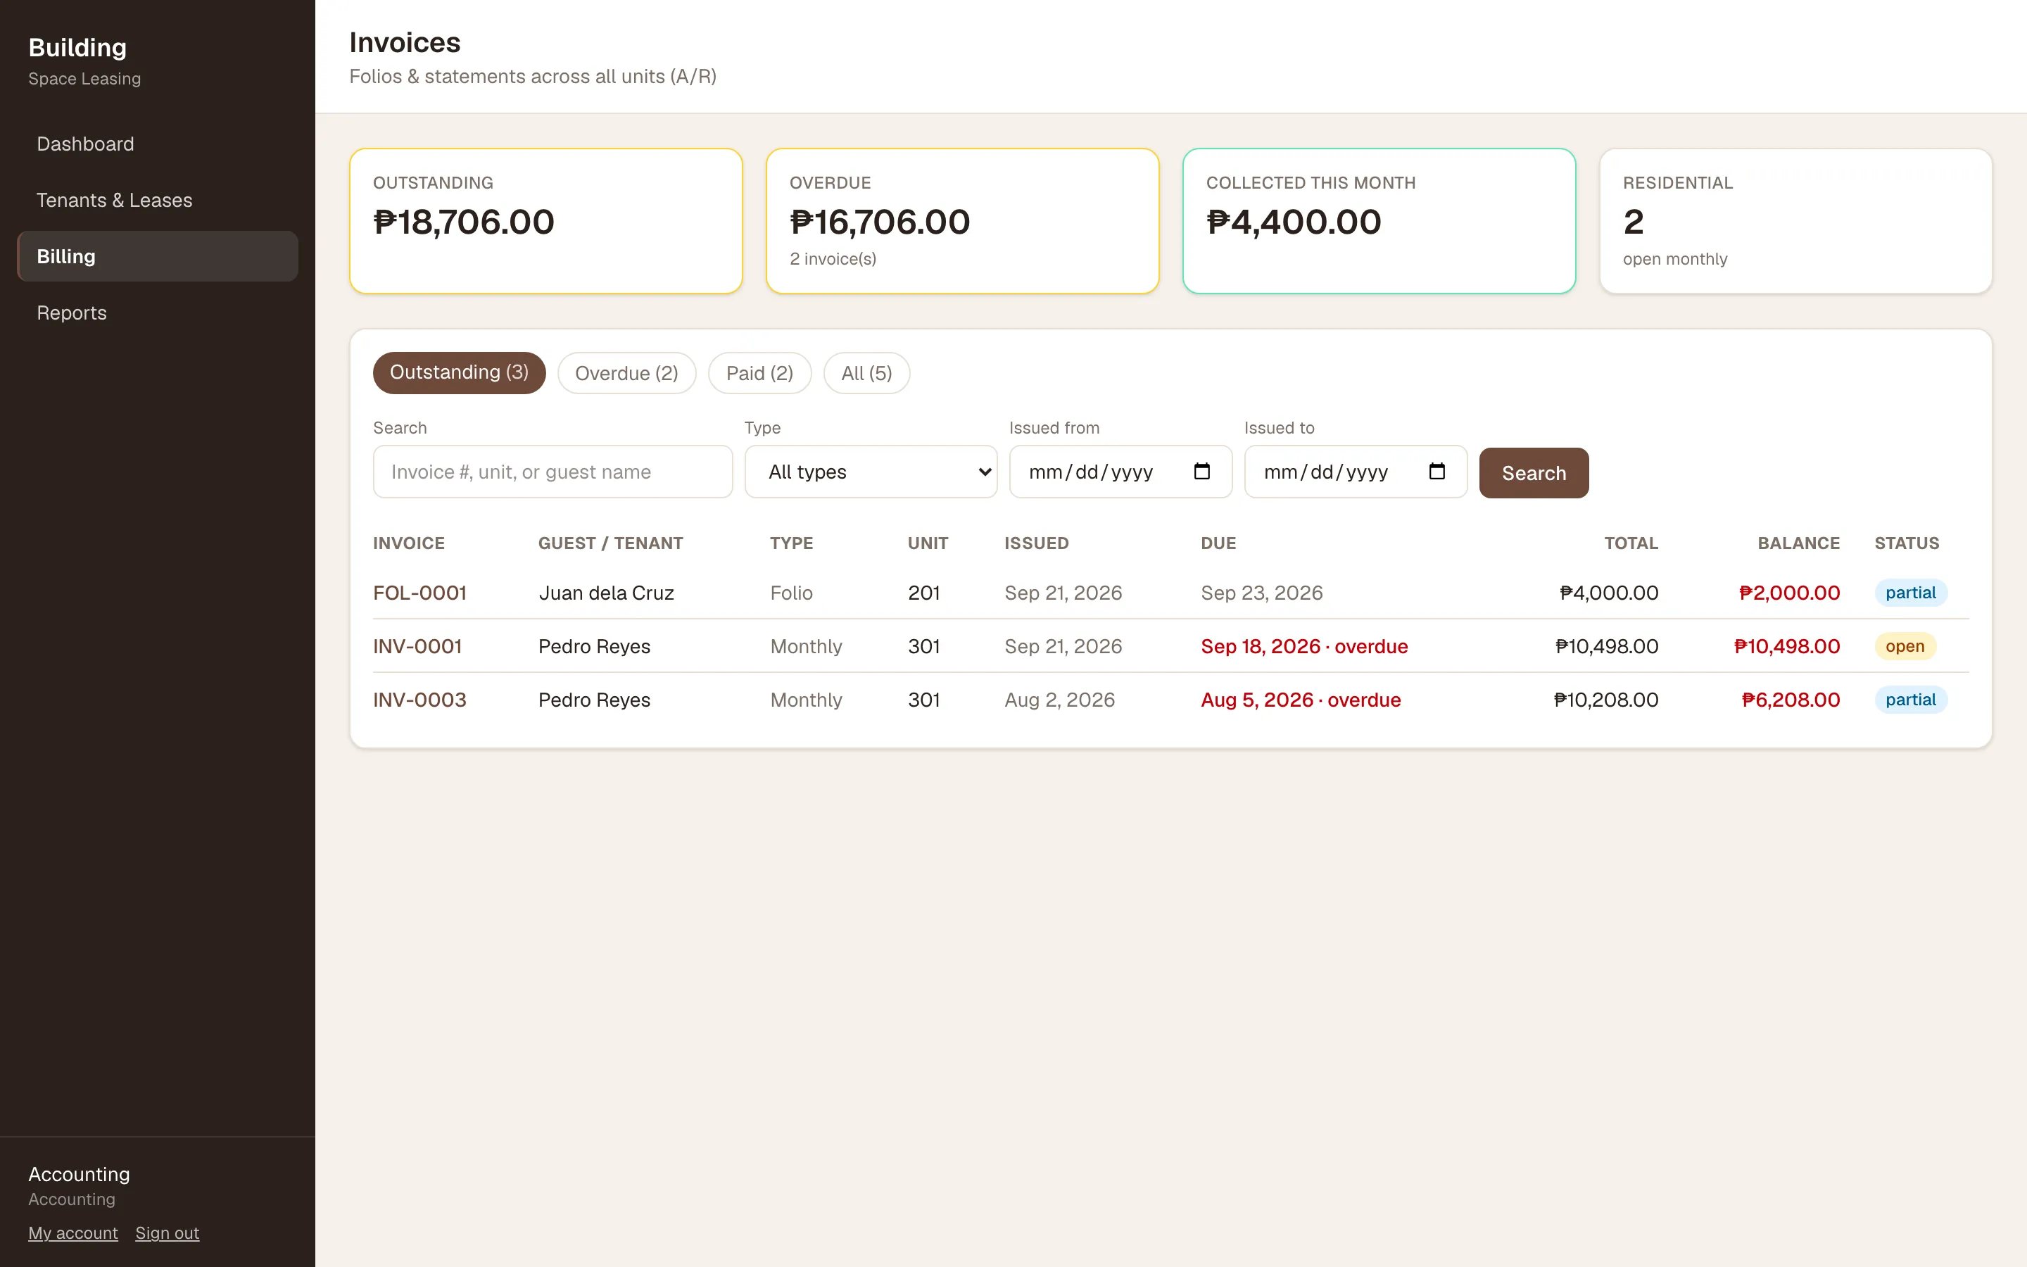The height and width of the screenshot is (1267, 2027).
Task: Expand the All types dropdown
Action: point(870,472)
